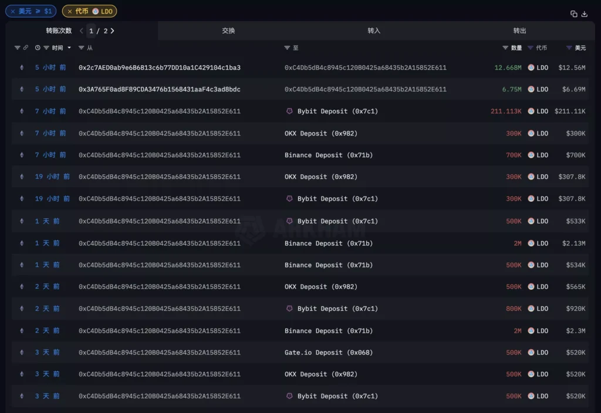
Task: Open Bybit Deposit in the 19 小时 前 row
Action: coord(337,198)
